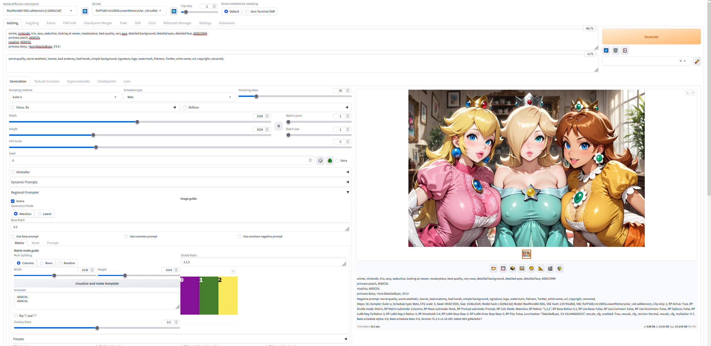Screen dimensions: 711x346
Task: Switch to the img2img tab
Action: pyautogui.click(x=32, y=23)
